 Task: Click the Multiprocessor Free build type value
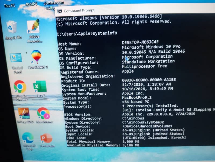tap(145, 66)
